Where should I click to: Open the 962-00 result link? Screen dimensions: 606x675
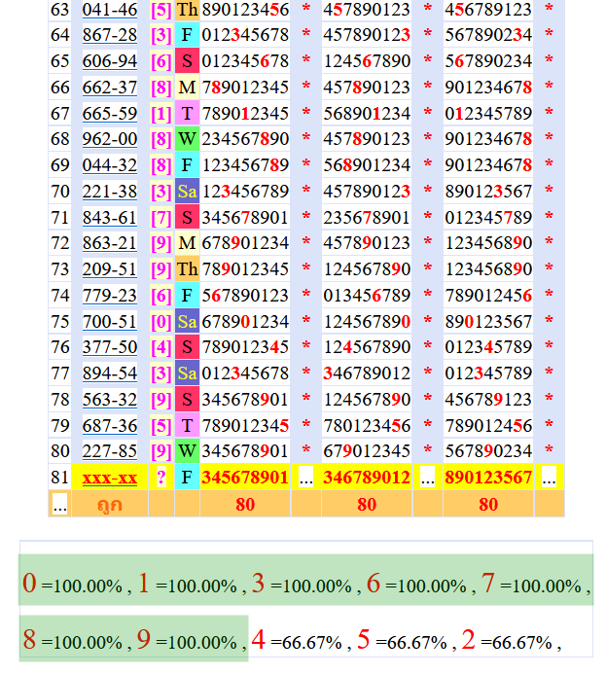point(109,139)
